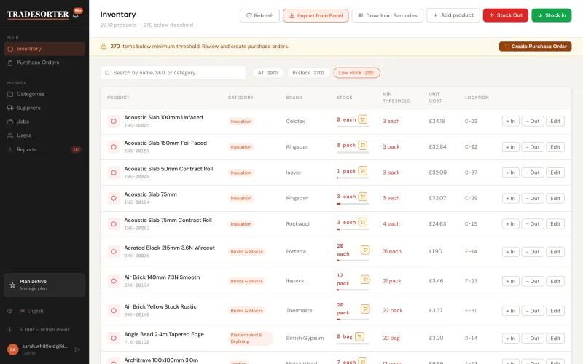Click the notification bell icon near logo
Viewport: 583px width, 364px height.
tap(76, 15)
